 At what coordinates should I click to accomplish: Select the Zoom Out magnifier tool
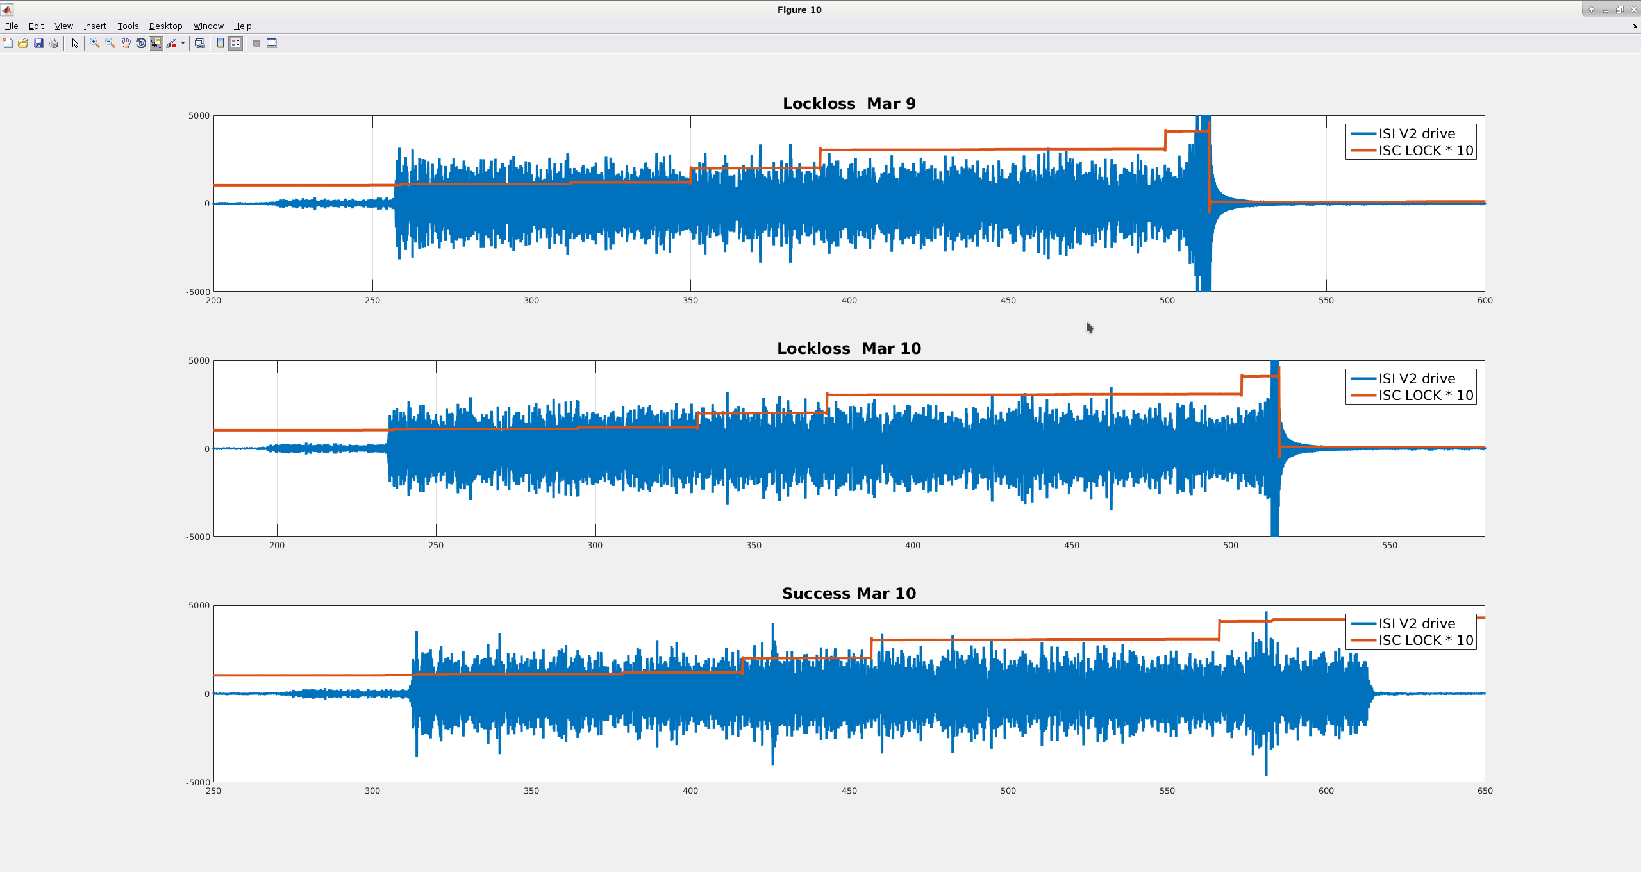110,43
